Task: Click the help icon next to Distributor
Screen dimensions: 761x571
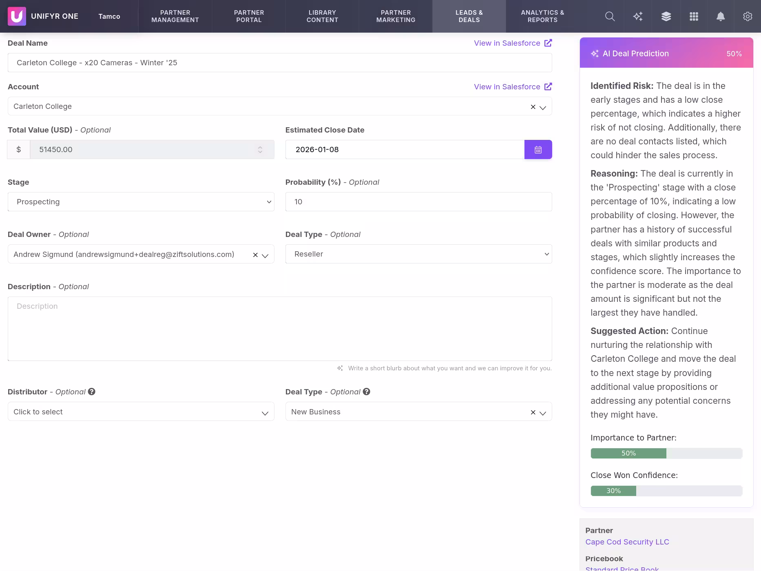Action: pos(91,392)
